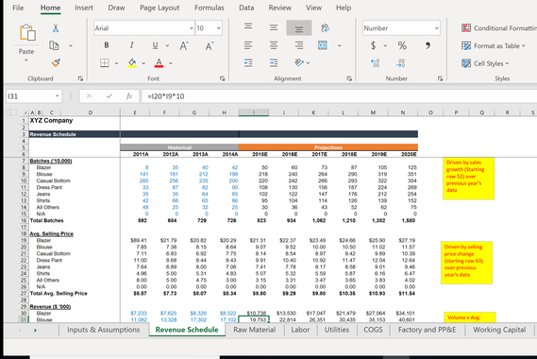This screenshot has width=537, height=359.
Task: Switch to Formulas ribbon tab
Action: pos(210,8)
